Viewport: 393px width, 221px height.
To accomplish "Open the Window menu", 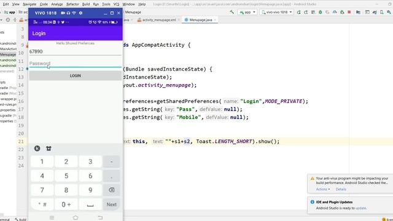I will 128,4.
